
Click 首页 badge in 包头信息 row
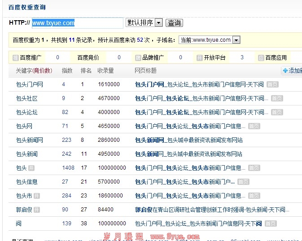pos(243,182)
